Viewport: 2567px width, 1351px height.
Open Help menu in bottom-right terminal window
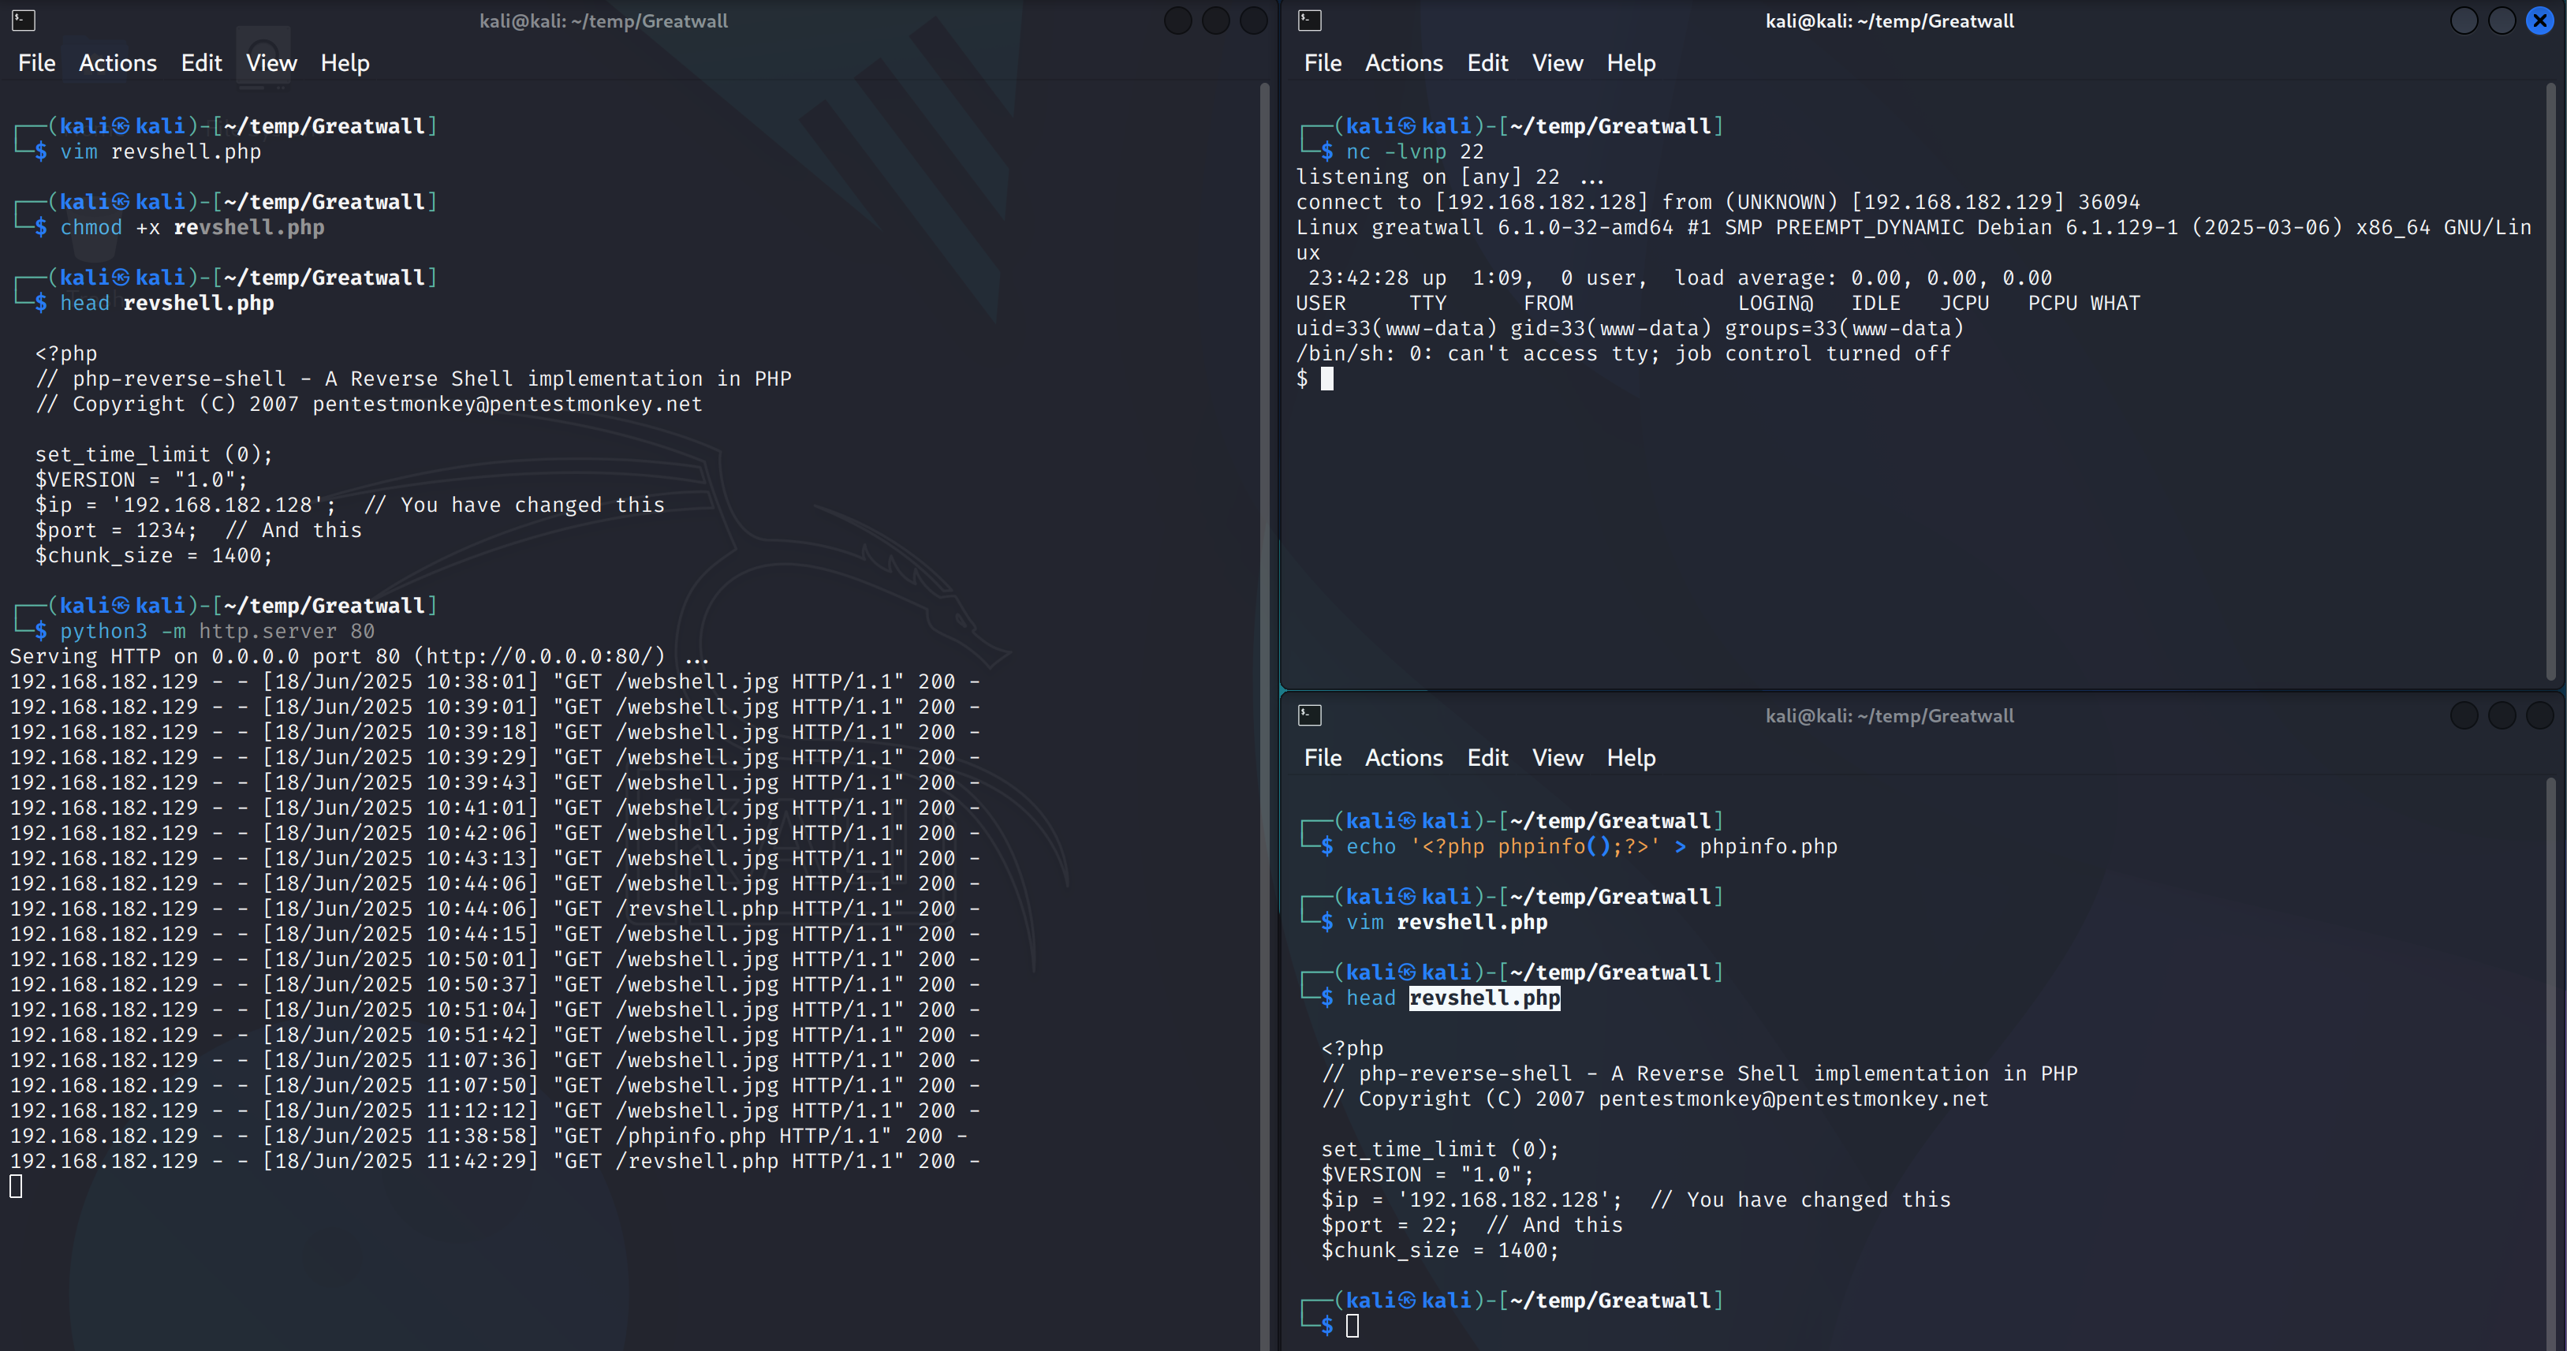pos(1630,758)
